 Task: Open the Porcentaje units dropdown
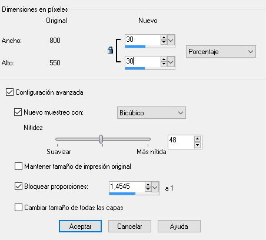pos(221,52)
